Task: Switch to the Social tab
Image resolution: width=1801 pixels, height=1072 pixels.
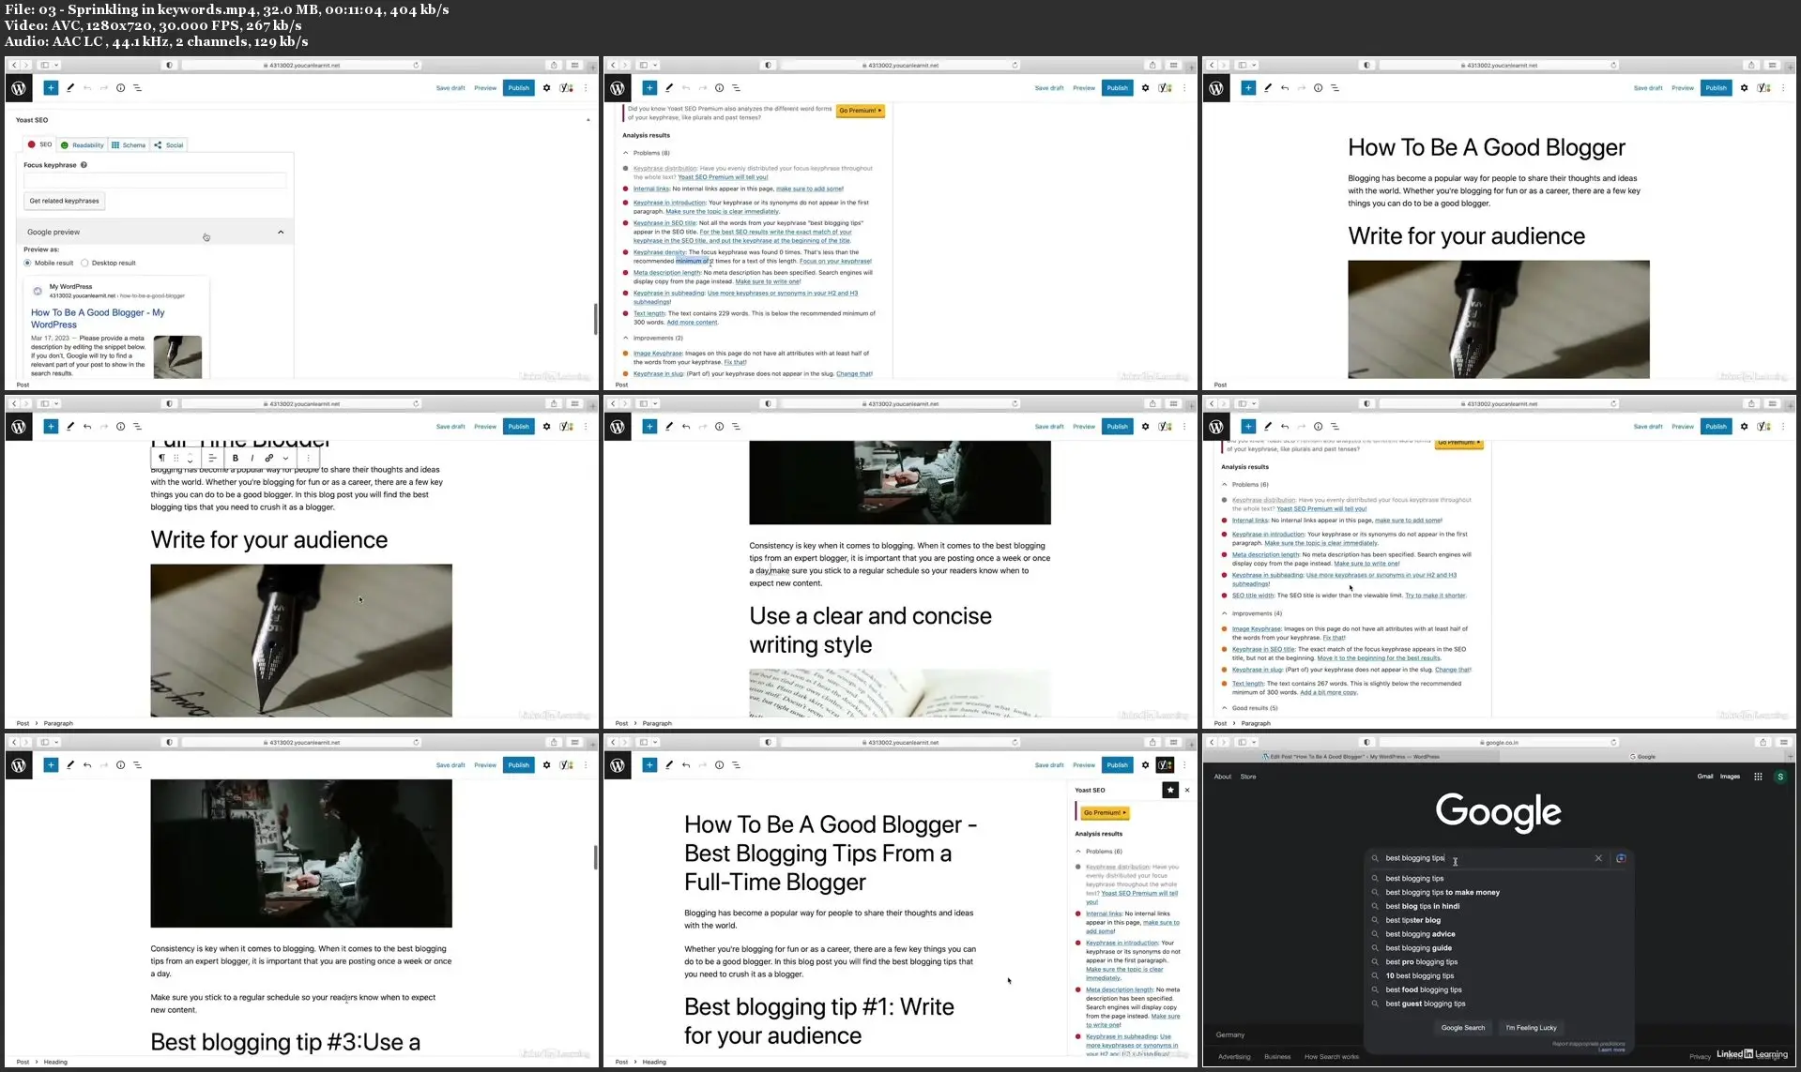Action: [x=170, y=144]
